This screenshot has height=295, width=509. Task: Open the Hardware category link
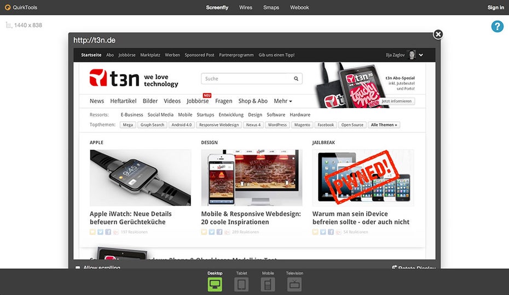300,114
